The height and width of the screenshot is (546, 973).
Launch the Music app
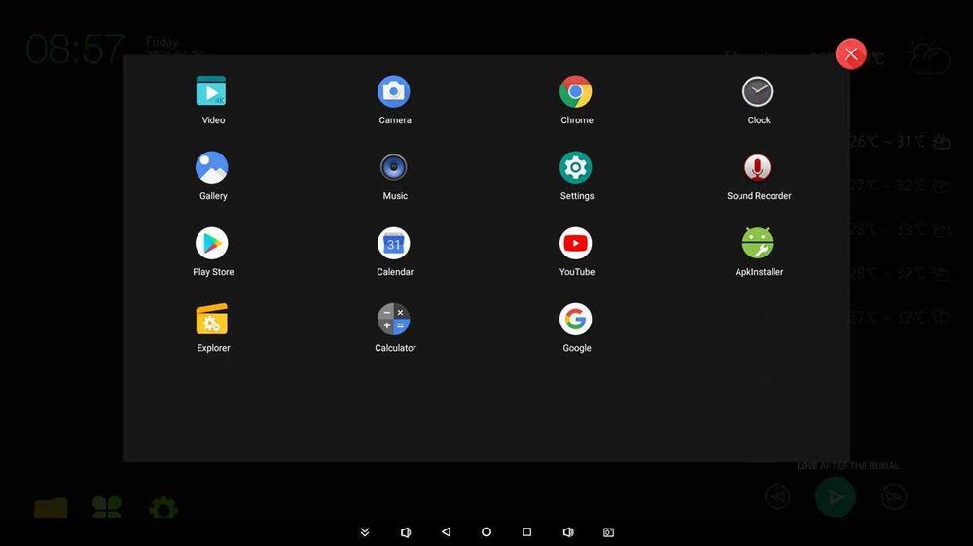coord(393,167)
